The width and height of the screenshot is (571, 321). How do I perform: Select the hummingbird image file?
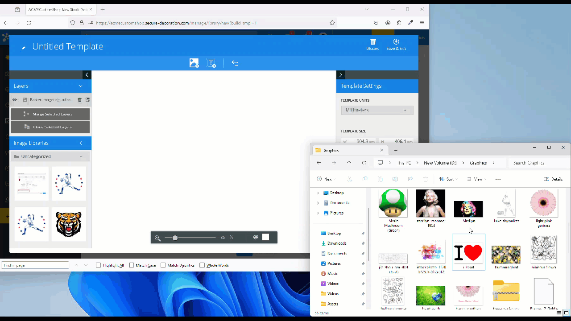pyautogui.click(x=506, y=257)
